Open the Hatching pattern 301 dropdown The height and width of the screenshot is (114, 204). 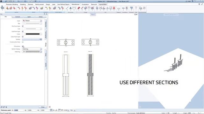(x=41, y=52)
